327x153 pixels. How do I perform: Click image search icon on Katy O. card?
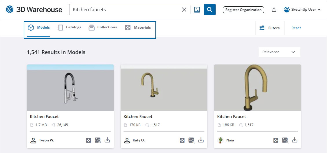pyautogui.click(x=192, y=140)
